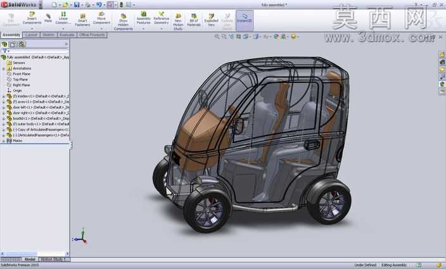Open the ConfigurationManager tab
This screenshot has height=269, width=446.
(x=22, y=44)
